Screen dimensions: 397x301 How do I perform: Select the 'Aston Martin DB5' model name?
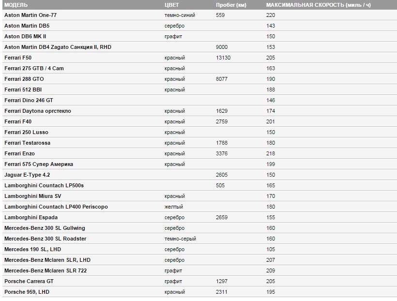(x=27, y=26)
